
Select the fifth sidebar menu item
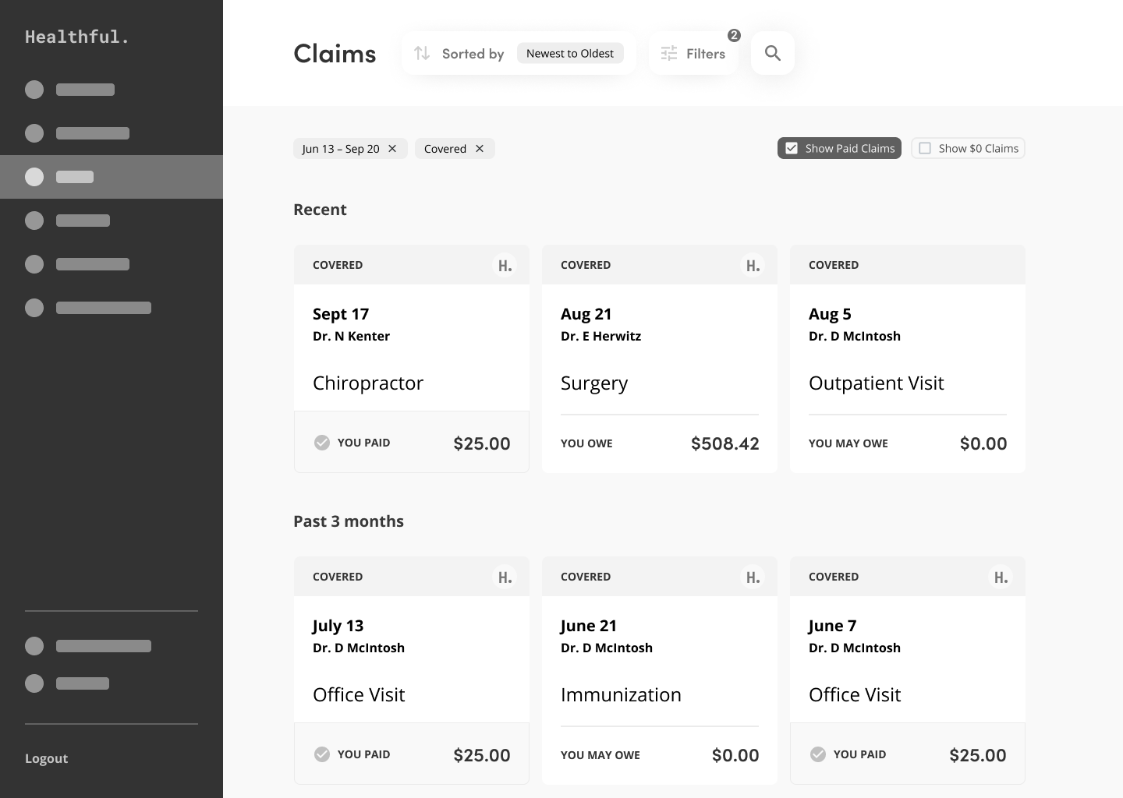(112, 264)
